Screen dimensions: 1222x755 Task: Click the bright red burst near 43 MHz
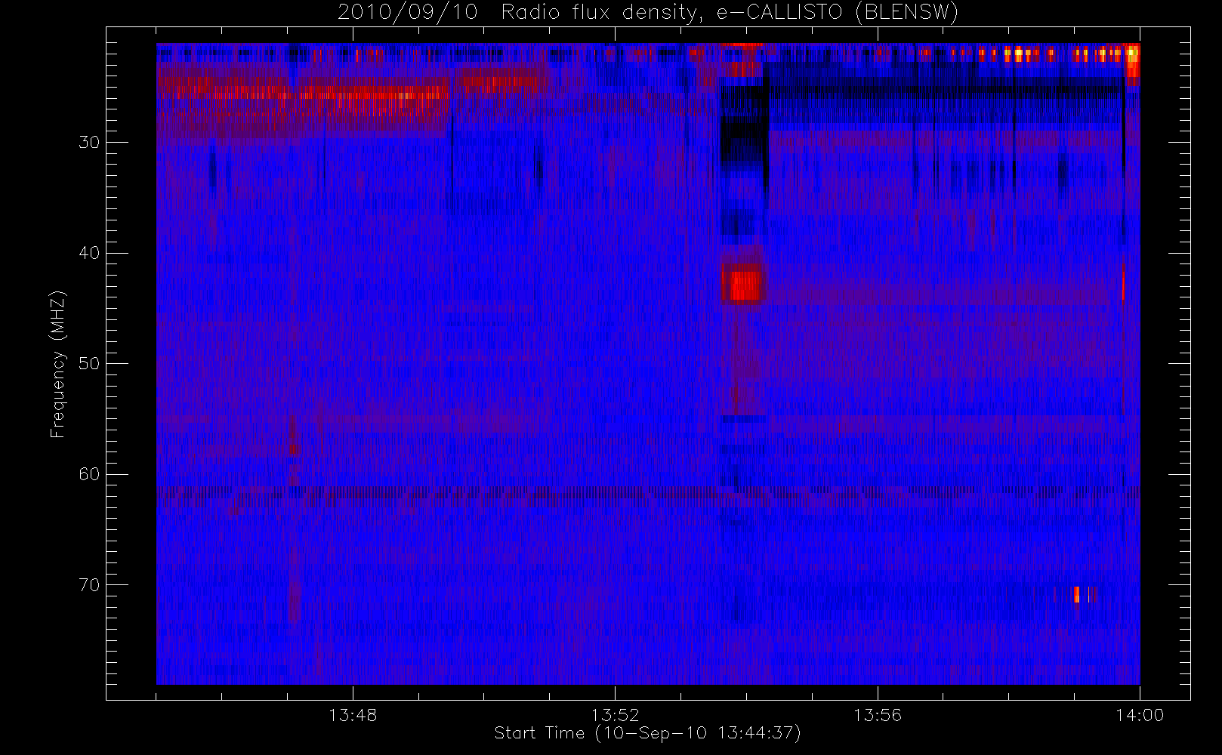(745, 286)
